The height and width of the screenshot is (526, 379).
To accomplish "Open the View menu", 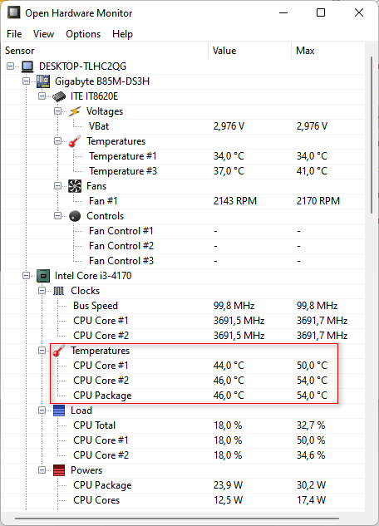I will tap(43, 34).
